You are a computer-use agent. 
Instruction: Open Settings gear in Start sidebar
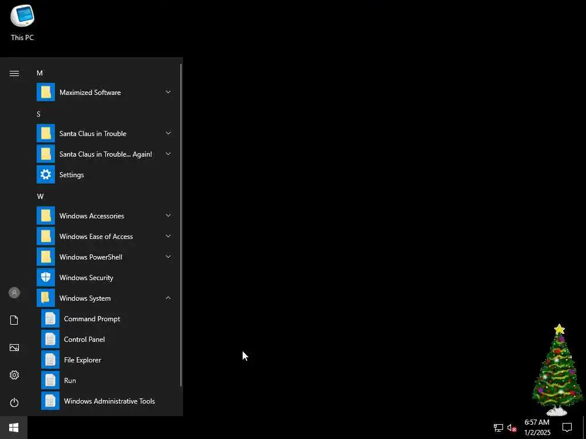click(14, 375)
